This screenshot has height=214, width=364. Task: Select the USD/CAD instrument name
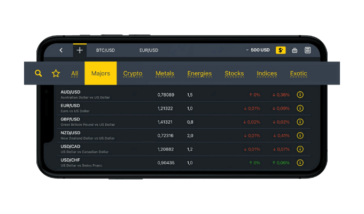click(71, 147)
